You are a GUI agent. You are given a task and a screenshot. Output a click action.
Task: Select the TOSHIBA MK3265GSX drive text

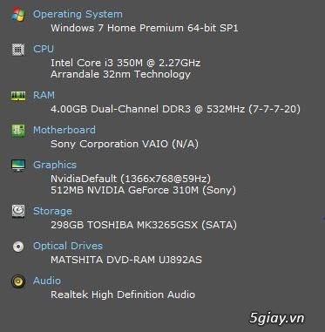(142, 225)
